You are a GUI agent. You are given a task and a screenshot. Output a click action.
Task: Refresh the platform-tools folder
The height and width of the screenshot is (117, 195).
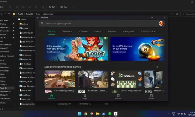(x=176, y=14)
